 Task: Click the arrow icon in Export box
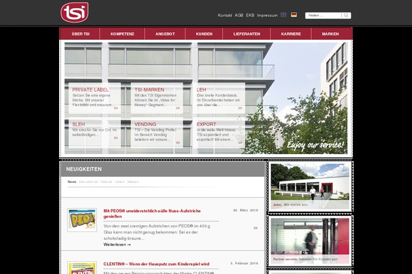pyautogui.click(x=240, y=142)
